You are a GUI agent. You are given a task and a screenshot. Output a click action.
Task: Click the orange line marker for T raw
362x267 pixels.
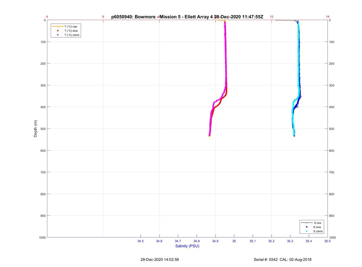(x=58, y=27)
